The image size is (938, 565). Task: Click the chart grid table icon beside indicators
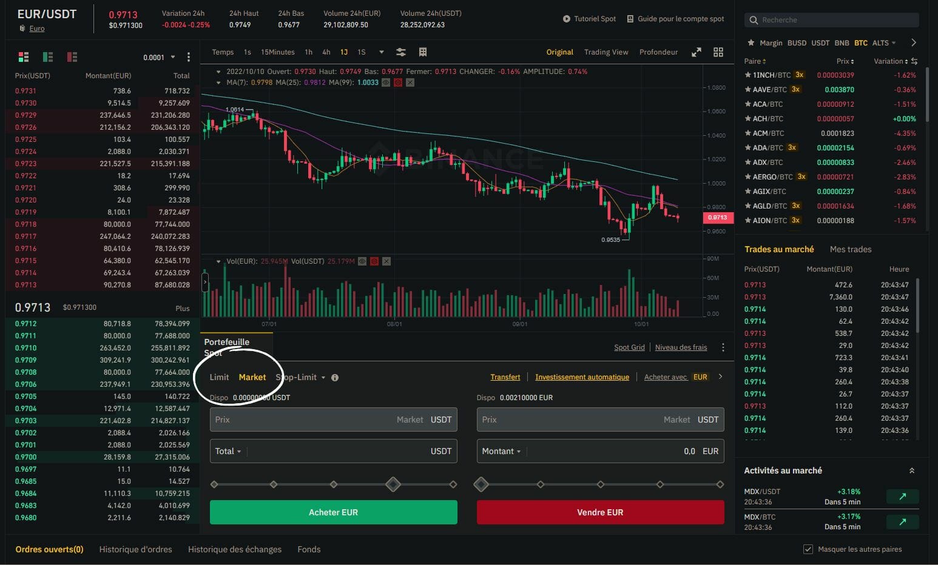pos(423,52)
